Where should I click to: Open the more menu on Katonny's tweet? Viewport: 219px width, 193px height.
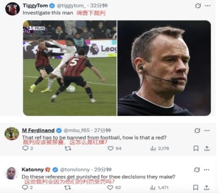(207, 170)
